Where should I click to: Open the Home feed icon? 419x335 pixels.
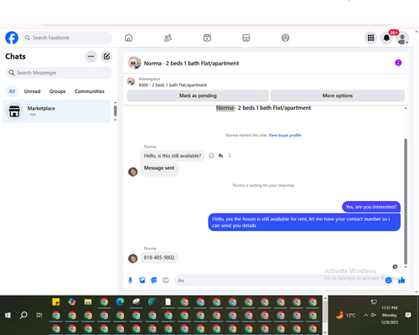[128, 38]
